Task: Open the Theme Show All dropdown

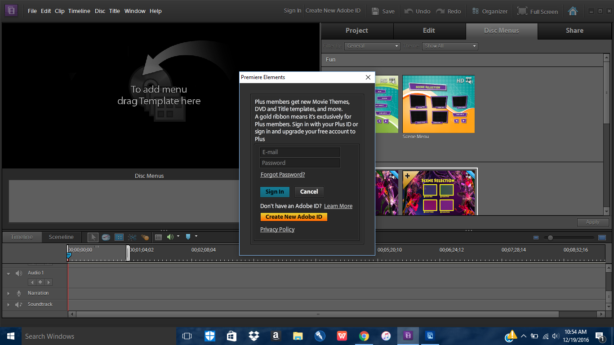Action: coord(450,46)
